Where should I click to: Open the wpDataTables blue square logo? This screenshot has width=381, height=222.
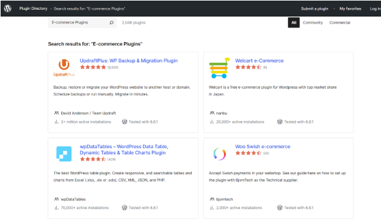(x=64, y=154)
